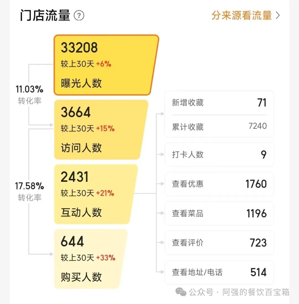Open the 查看优惠 1760 stat card
The width and height of the screenshot is (299, 304).
click(x=219, y=184)
